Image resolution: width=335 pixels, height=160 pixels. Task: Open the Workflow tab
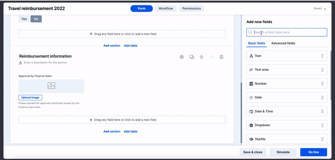pos(166,8)
